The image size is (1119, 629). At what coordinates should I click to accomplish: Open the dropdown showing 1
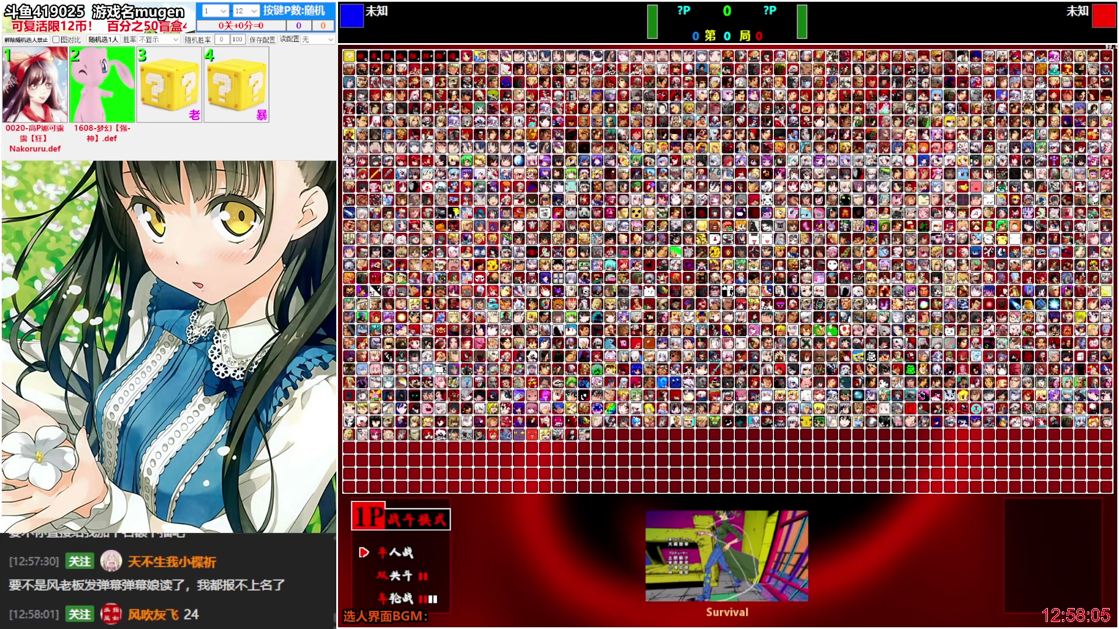pyautogui.click(x=214, y=10)
